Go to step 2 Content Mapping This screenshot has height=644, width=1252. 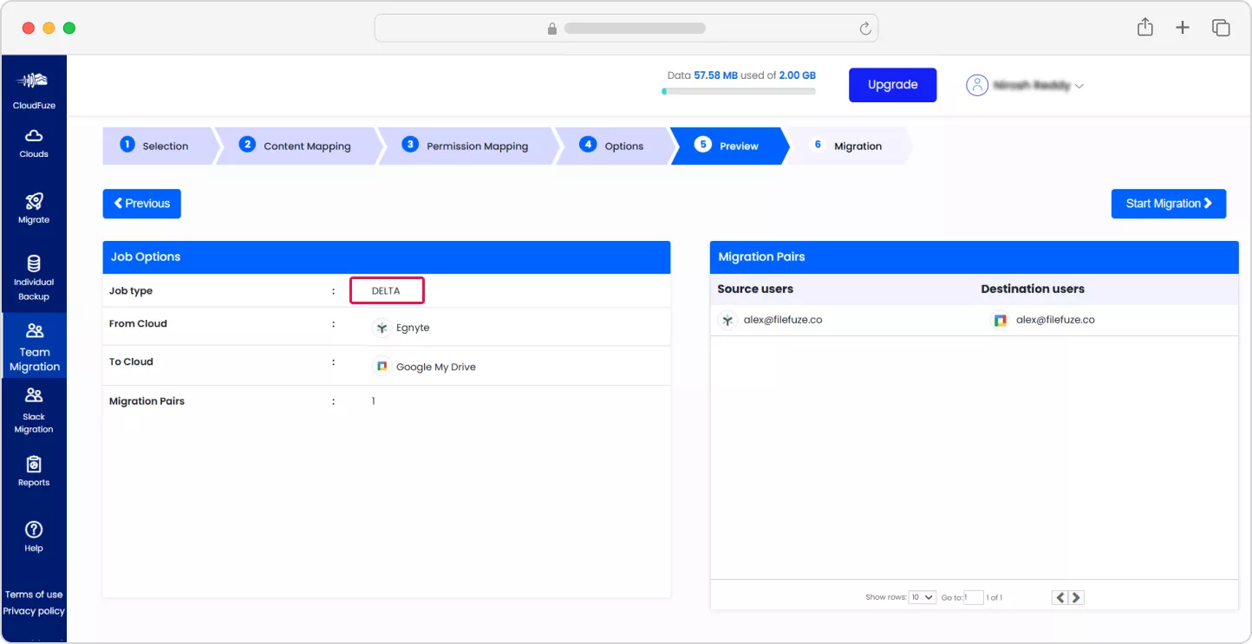tap(298, 146)
